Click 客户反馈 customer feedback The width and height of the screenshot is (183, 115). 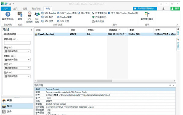(98, 21)
